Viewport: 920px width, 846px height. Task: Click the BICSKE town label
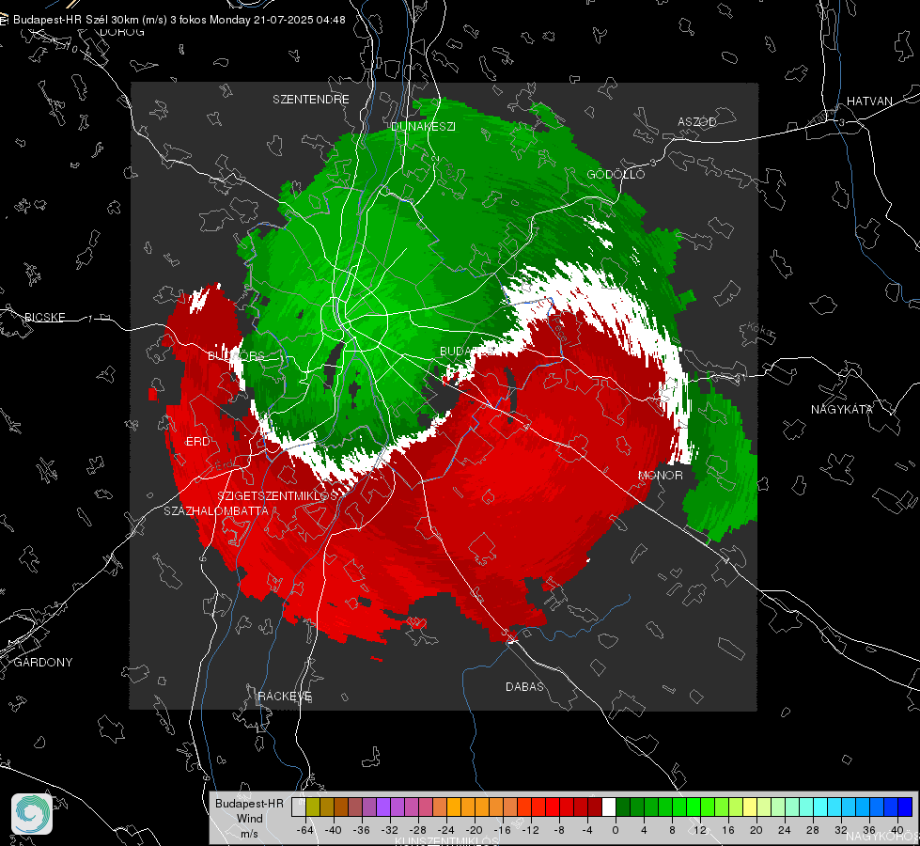click(x=44, y=317)
